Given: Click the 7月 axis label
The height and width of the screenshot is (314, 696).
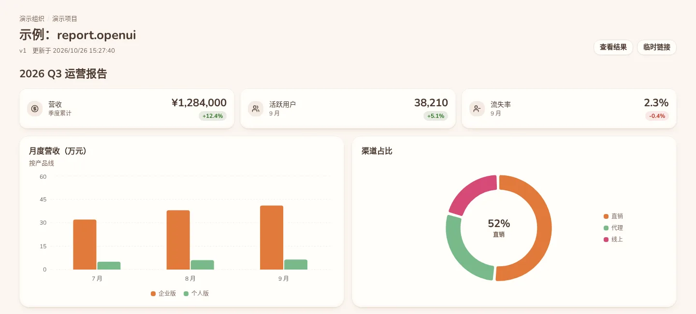Looking at the screenshot, I should (97, 279).
